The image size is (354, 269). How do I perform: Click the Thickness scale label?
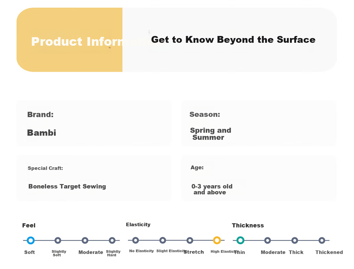tap(248, 225)
